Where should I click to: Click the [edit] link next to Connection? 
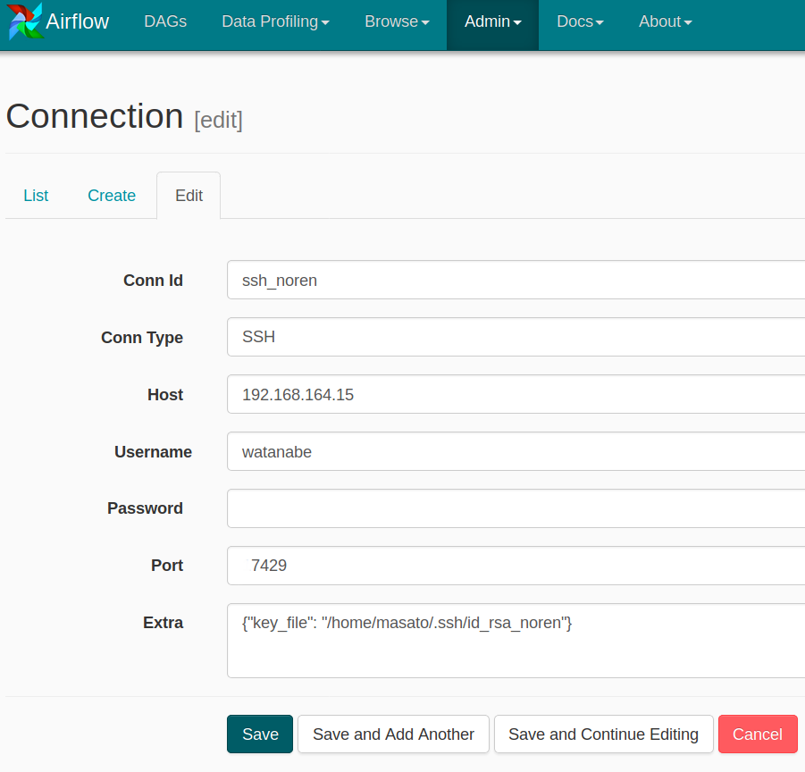[x=218, y=119]
